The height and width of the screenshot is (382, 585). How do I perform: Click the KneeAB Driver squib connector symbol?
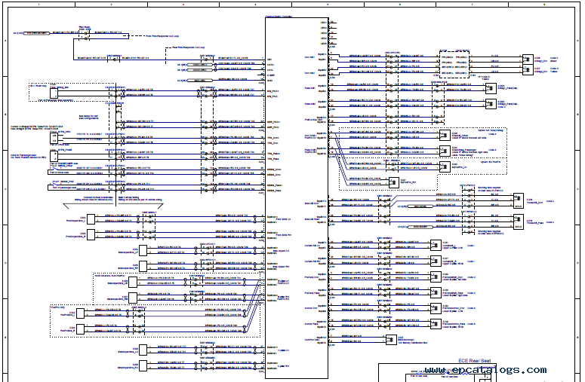point(445,135)
